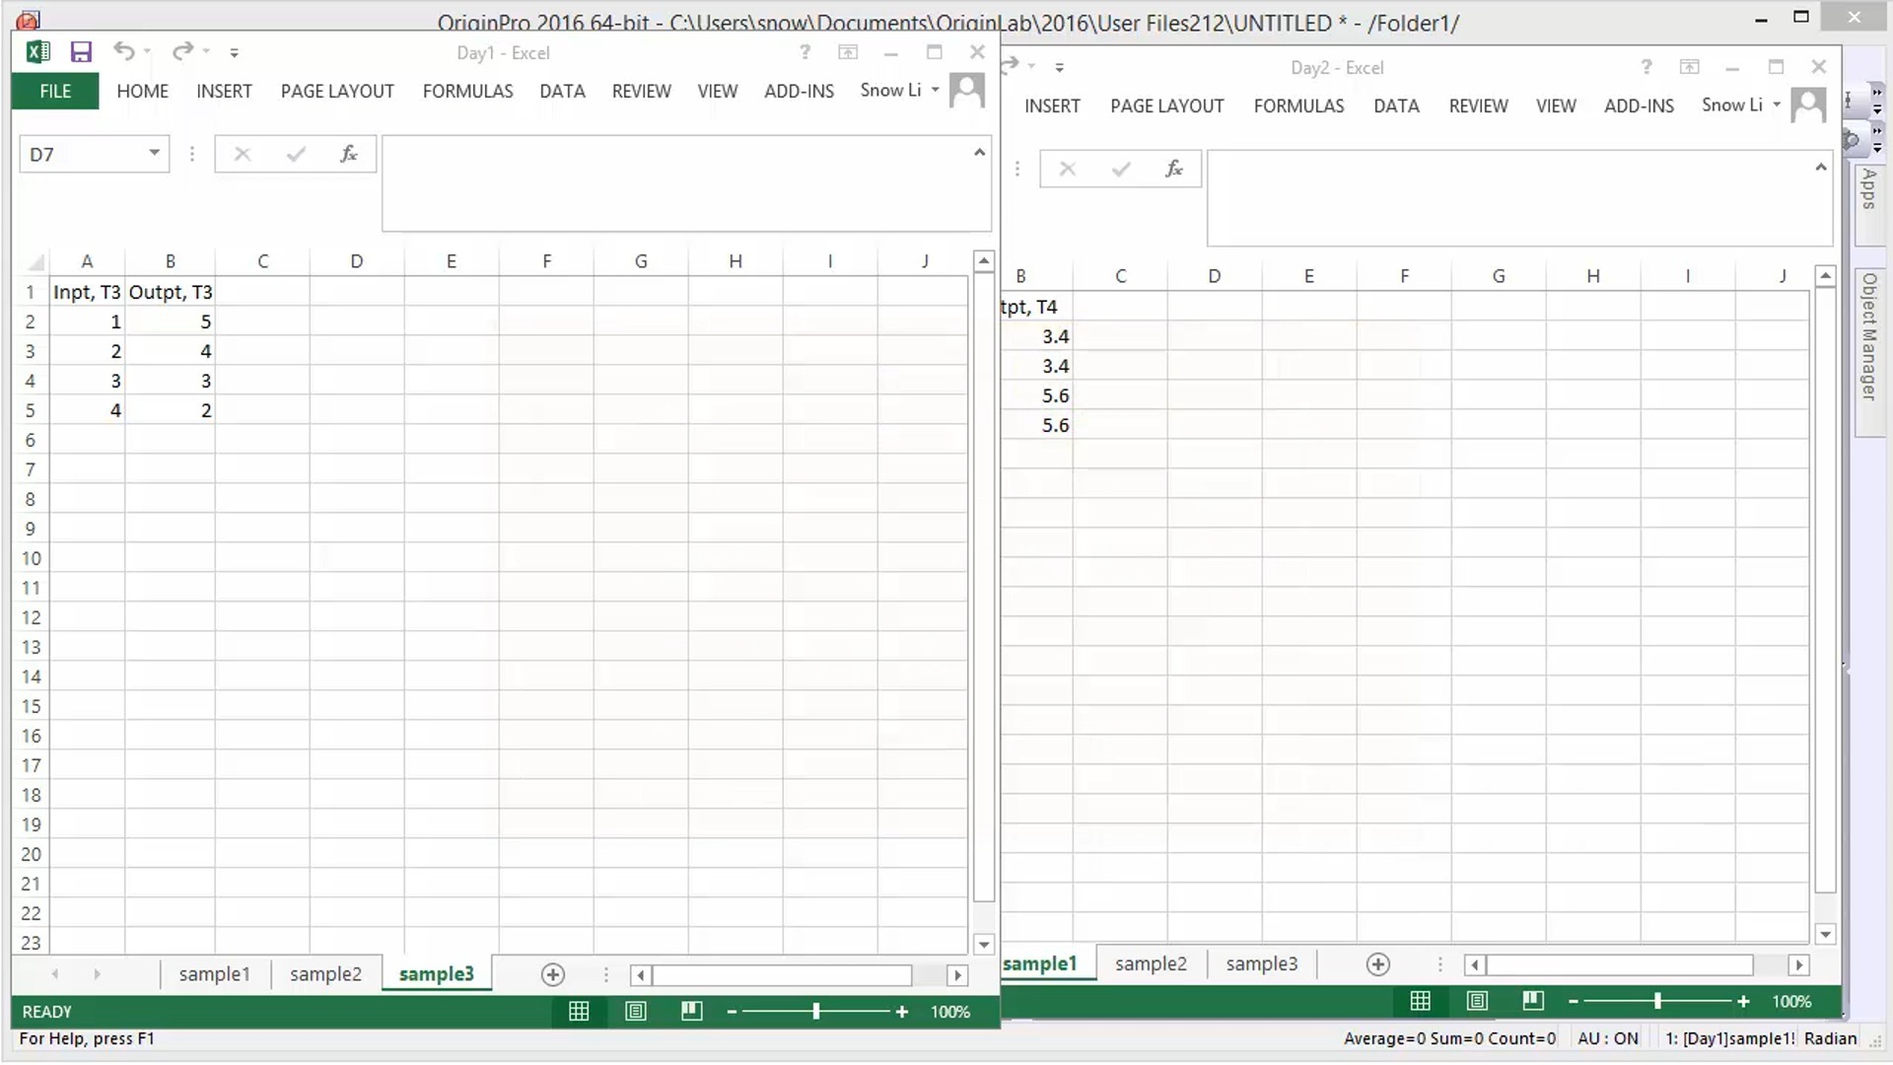Collapse the Day1 formula bar with the chevron
Viewport: 1893px width, 1065px height.
click(978, 152)
